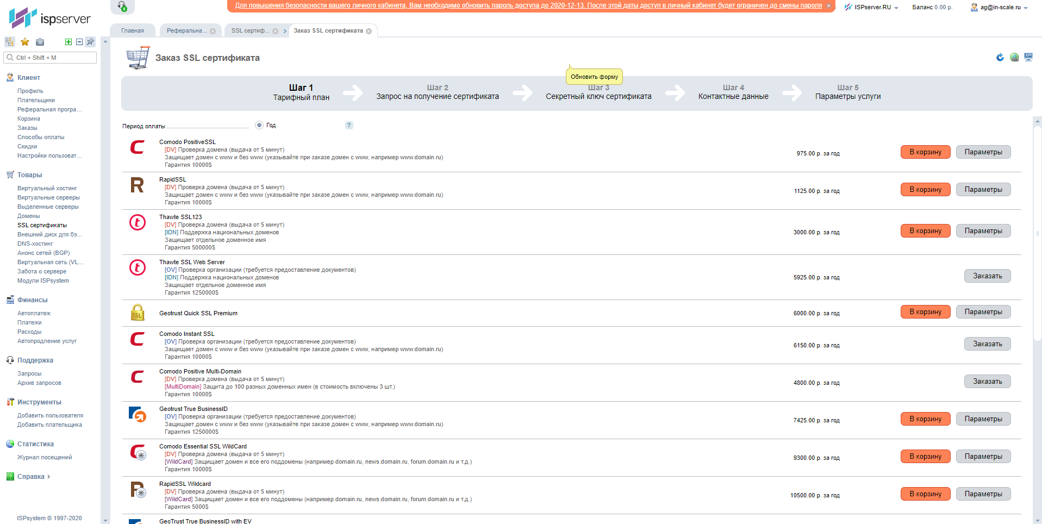Add Comodo PositiveSSL to cart
Viewport: 1042px width, 524px height.
(925, 152)
